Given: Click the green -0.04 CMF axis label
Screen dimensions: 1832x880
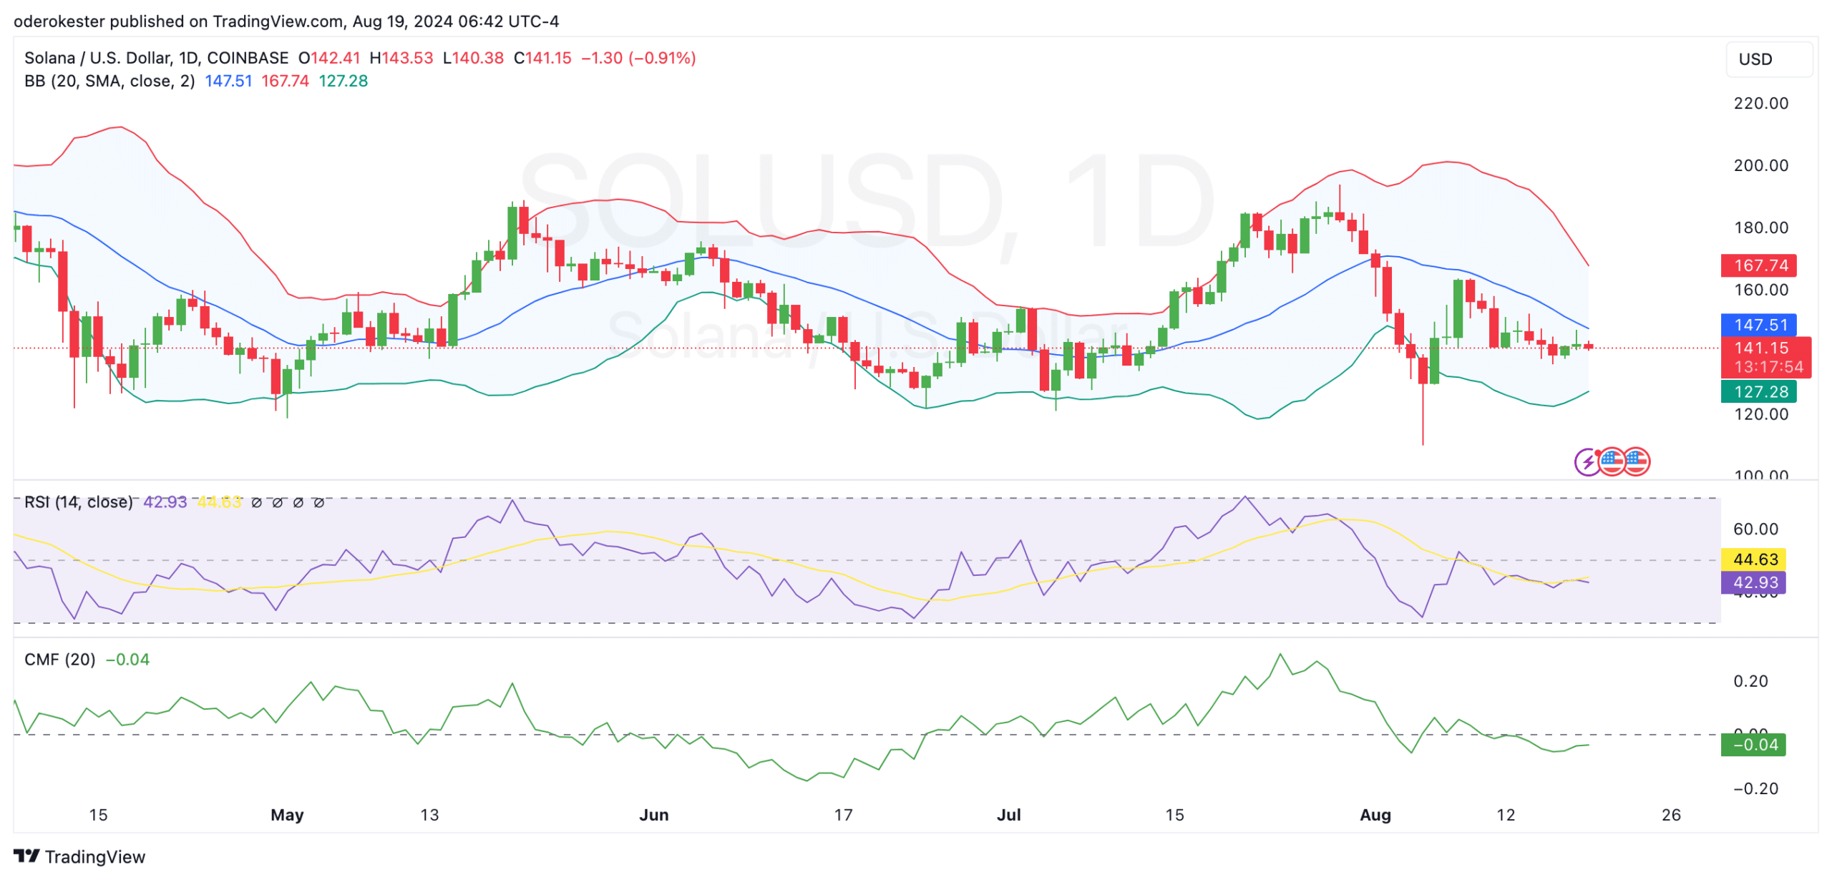Looking at the screenshot, I should pyautogui.click(x=1755, y=745).
